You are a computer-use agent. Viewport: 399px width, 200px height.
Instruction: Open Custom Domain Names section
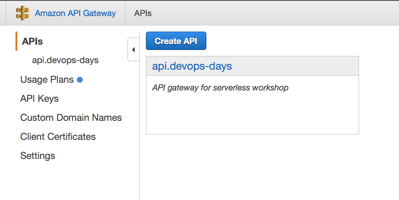(x=71, y=118)
